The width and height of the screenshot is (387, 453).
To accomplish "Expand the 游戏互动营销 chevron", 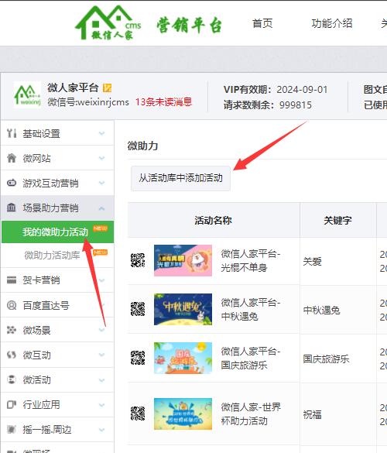I will [x=101, y=183].
